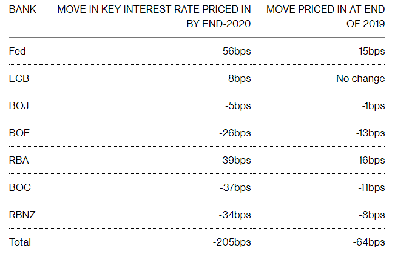Click the BANK column header
Viewport: 395px width, 254px height.
pos(22,10)
